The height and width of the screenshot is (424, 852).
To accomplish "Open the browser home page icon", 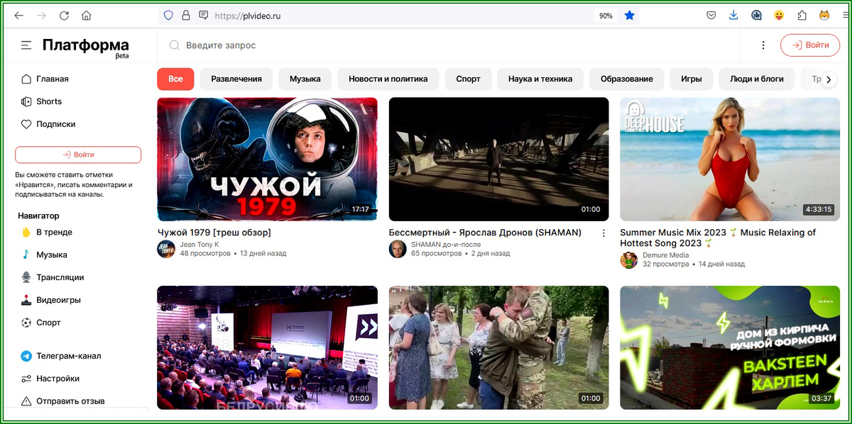I will coord(87,16).
